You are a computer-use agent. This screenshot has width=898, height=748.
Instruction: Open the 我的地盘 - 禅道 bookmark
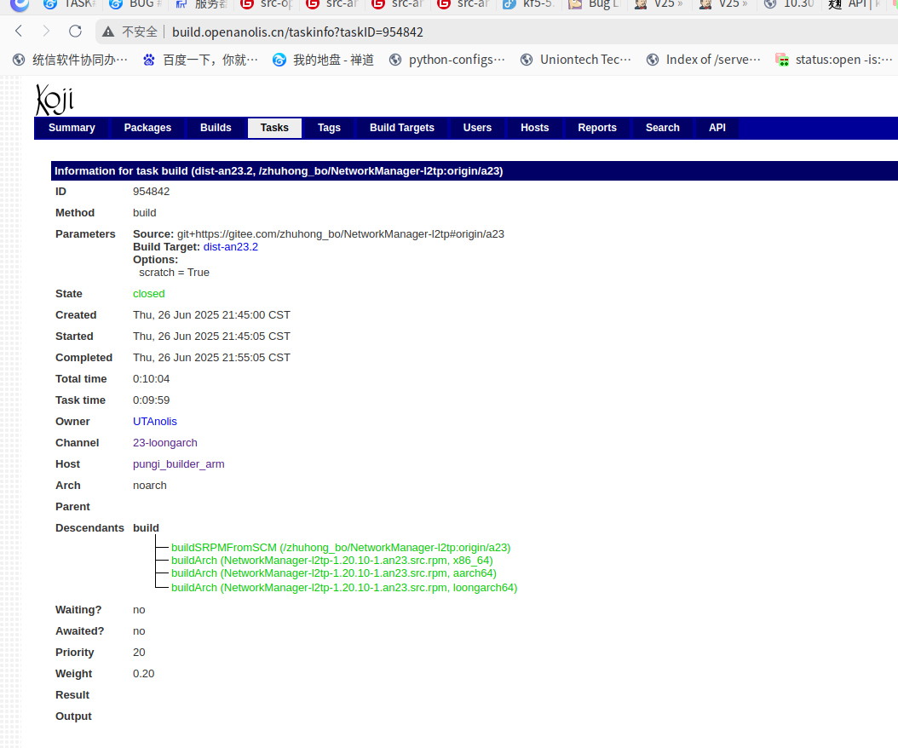(x=323, y=60)
